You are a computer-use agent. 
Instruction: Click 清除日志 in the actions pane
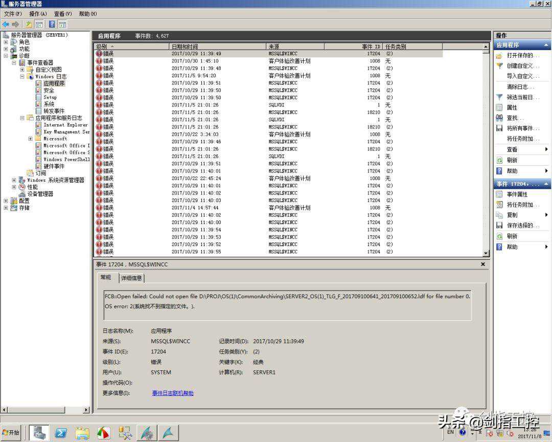point(517,87)
